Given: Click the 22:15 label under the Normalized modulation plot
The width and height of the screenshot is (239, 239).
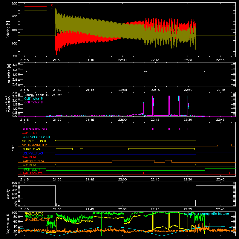Looking at the screenshot, I should point(155,120).
